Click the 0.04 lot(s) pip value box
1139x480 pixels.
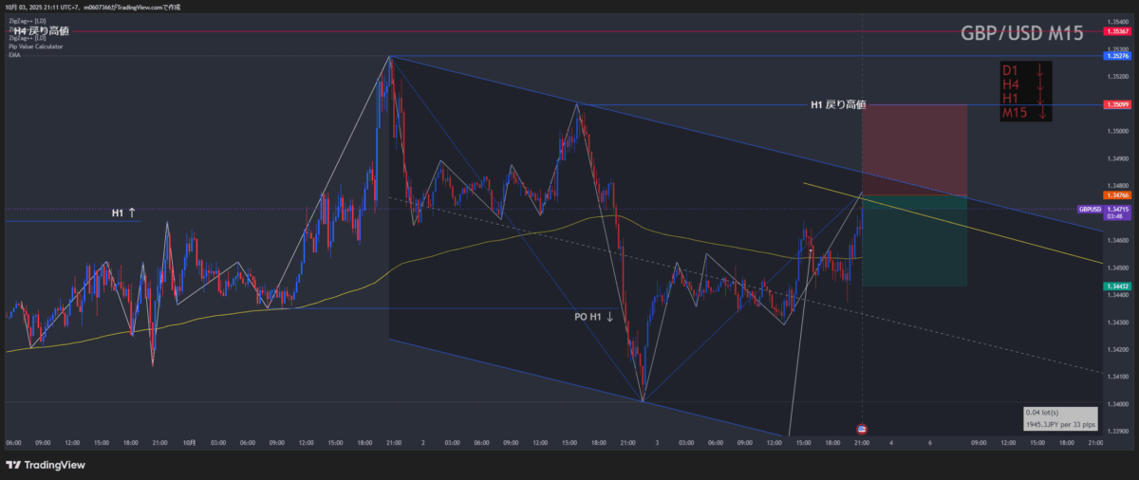pos(1060,418)
